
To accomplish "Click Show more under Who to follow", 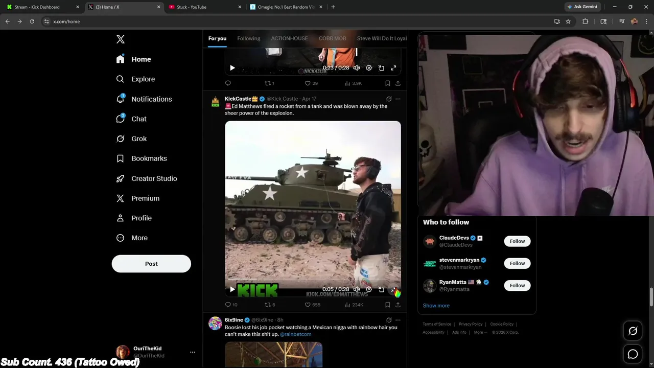I will [436, 306].
